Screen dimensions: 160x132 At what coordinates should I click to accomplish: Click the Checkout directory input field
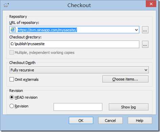[74, 44]
